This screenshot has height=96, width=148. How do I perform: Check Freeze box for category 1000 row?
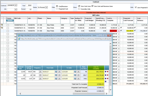(x=8, y=25)
